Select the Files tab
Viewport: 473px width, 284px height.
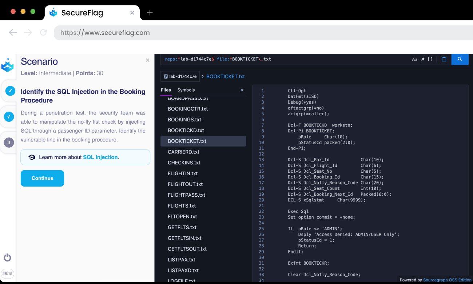coord(166,90)
